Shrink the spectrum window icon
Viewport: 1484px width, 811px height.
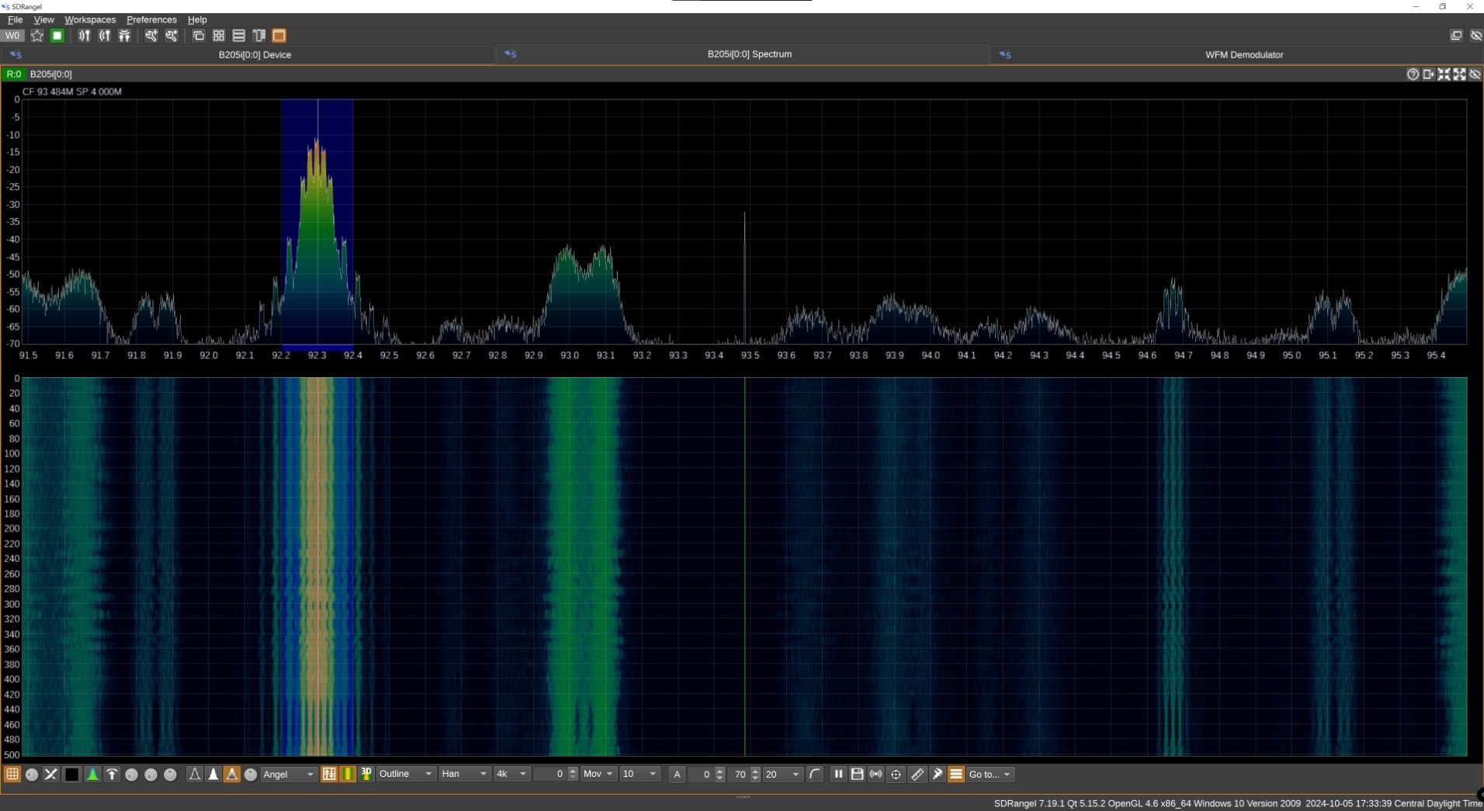pyautogui.click(x=1444, y=74)
